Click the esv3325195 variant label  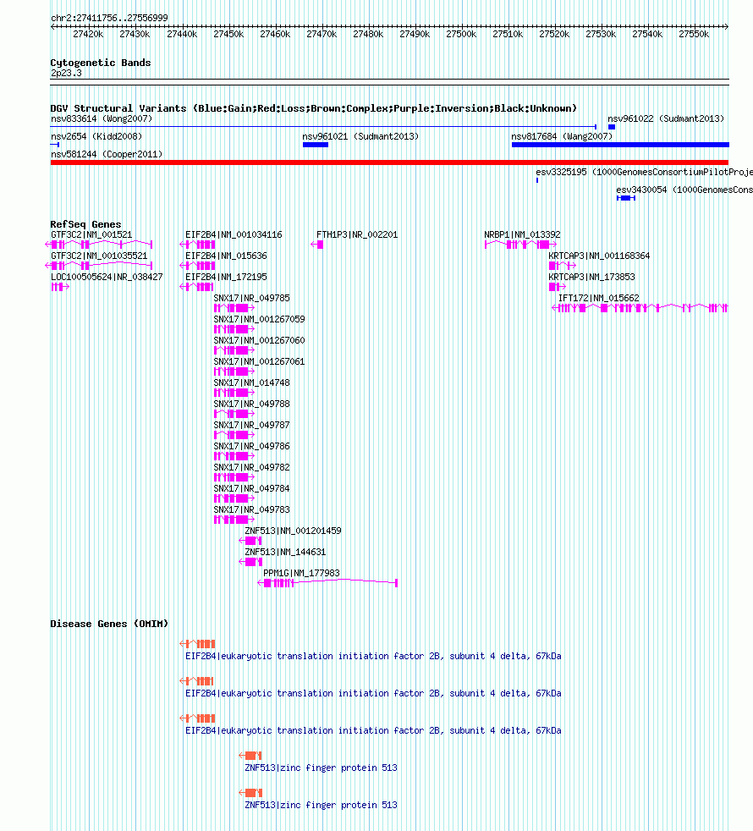coord(645,172)
